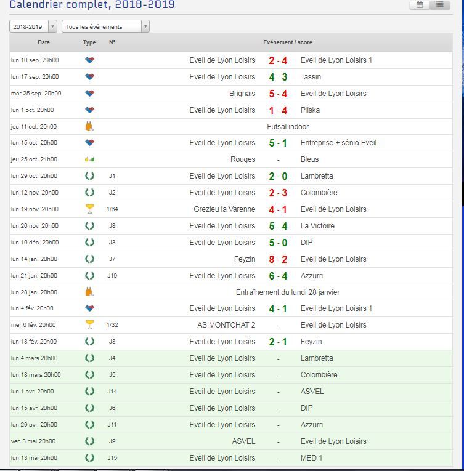464x471 pixels.
Task: Open the 8 - 2 Feyzin score
Action: click(278, 259)
